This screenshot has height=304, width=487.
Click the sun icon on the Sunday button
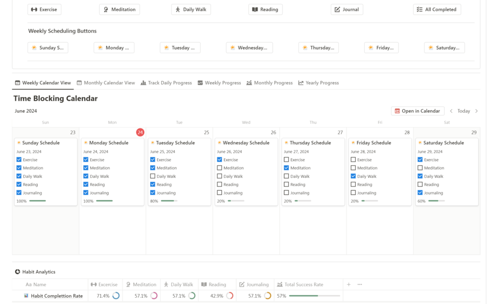point(34,48)
